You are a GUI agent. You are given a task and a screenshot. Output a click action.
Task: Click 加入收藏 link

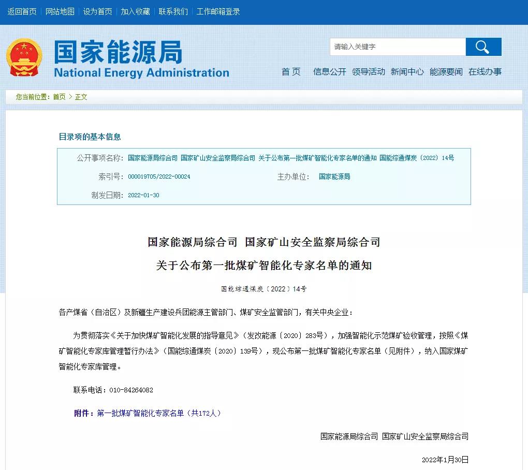[x=136, y=11]
